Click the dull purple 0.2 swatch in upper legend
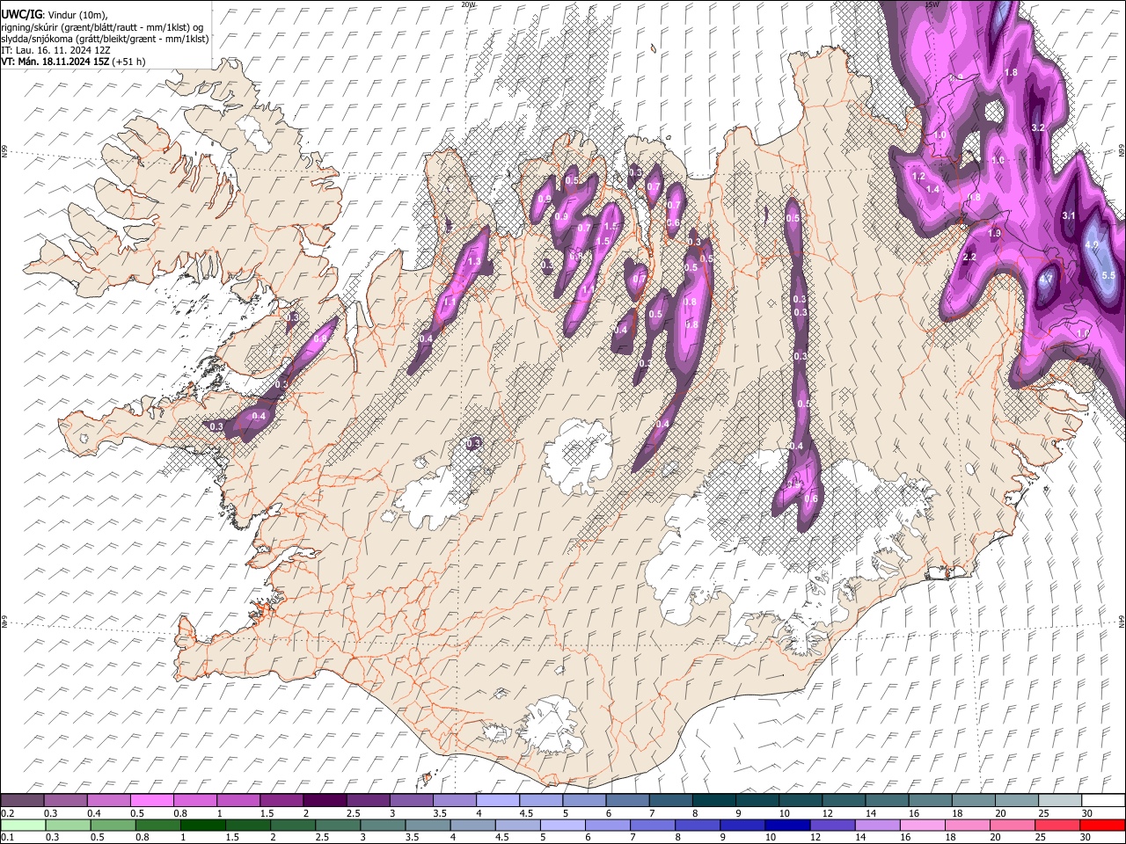 (22, 800)
